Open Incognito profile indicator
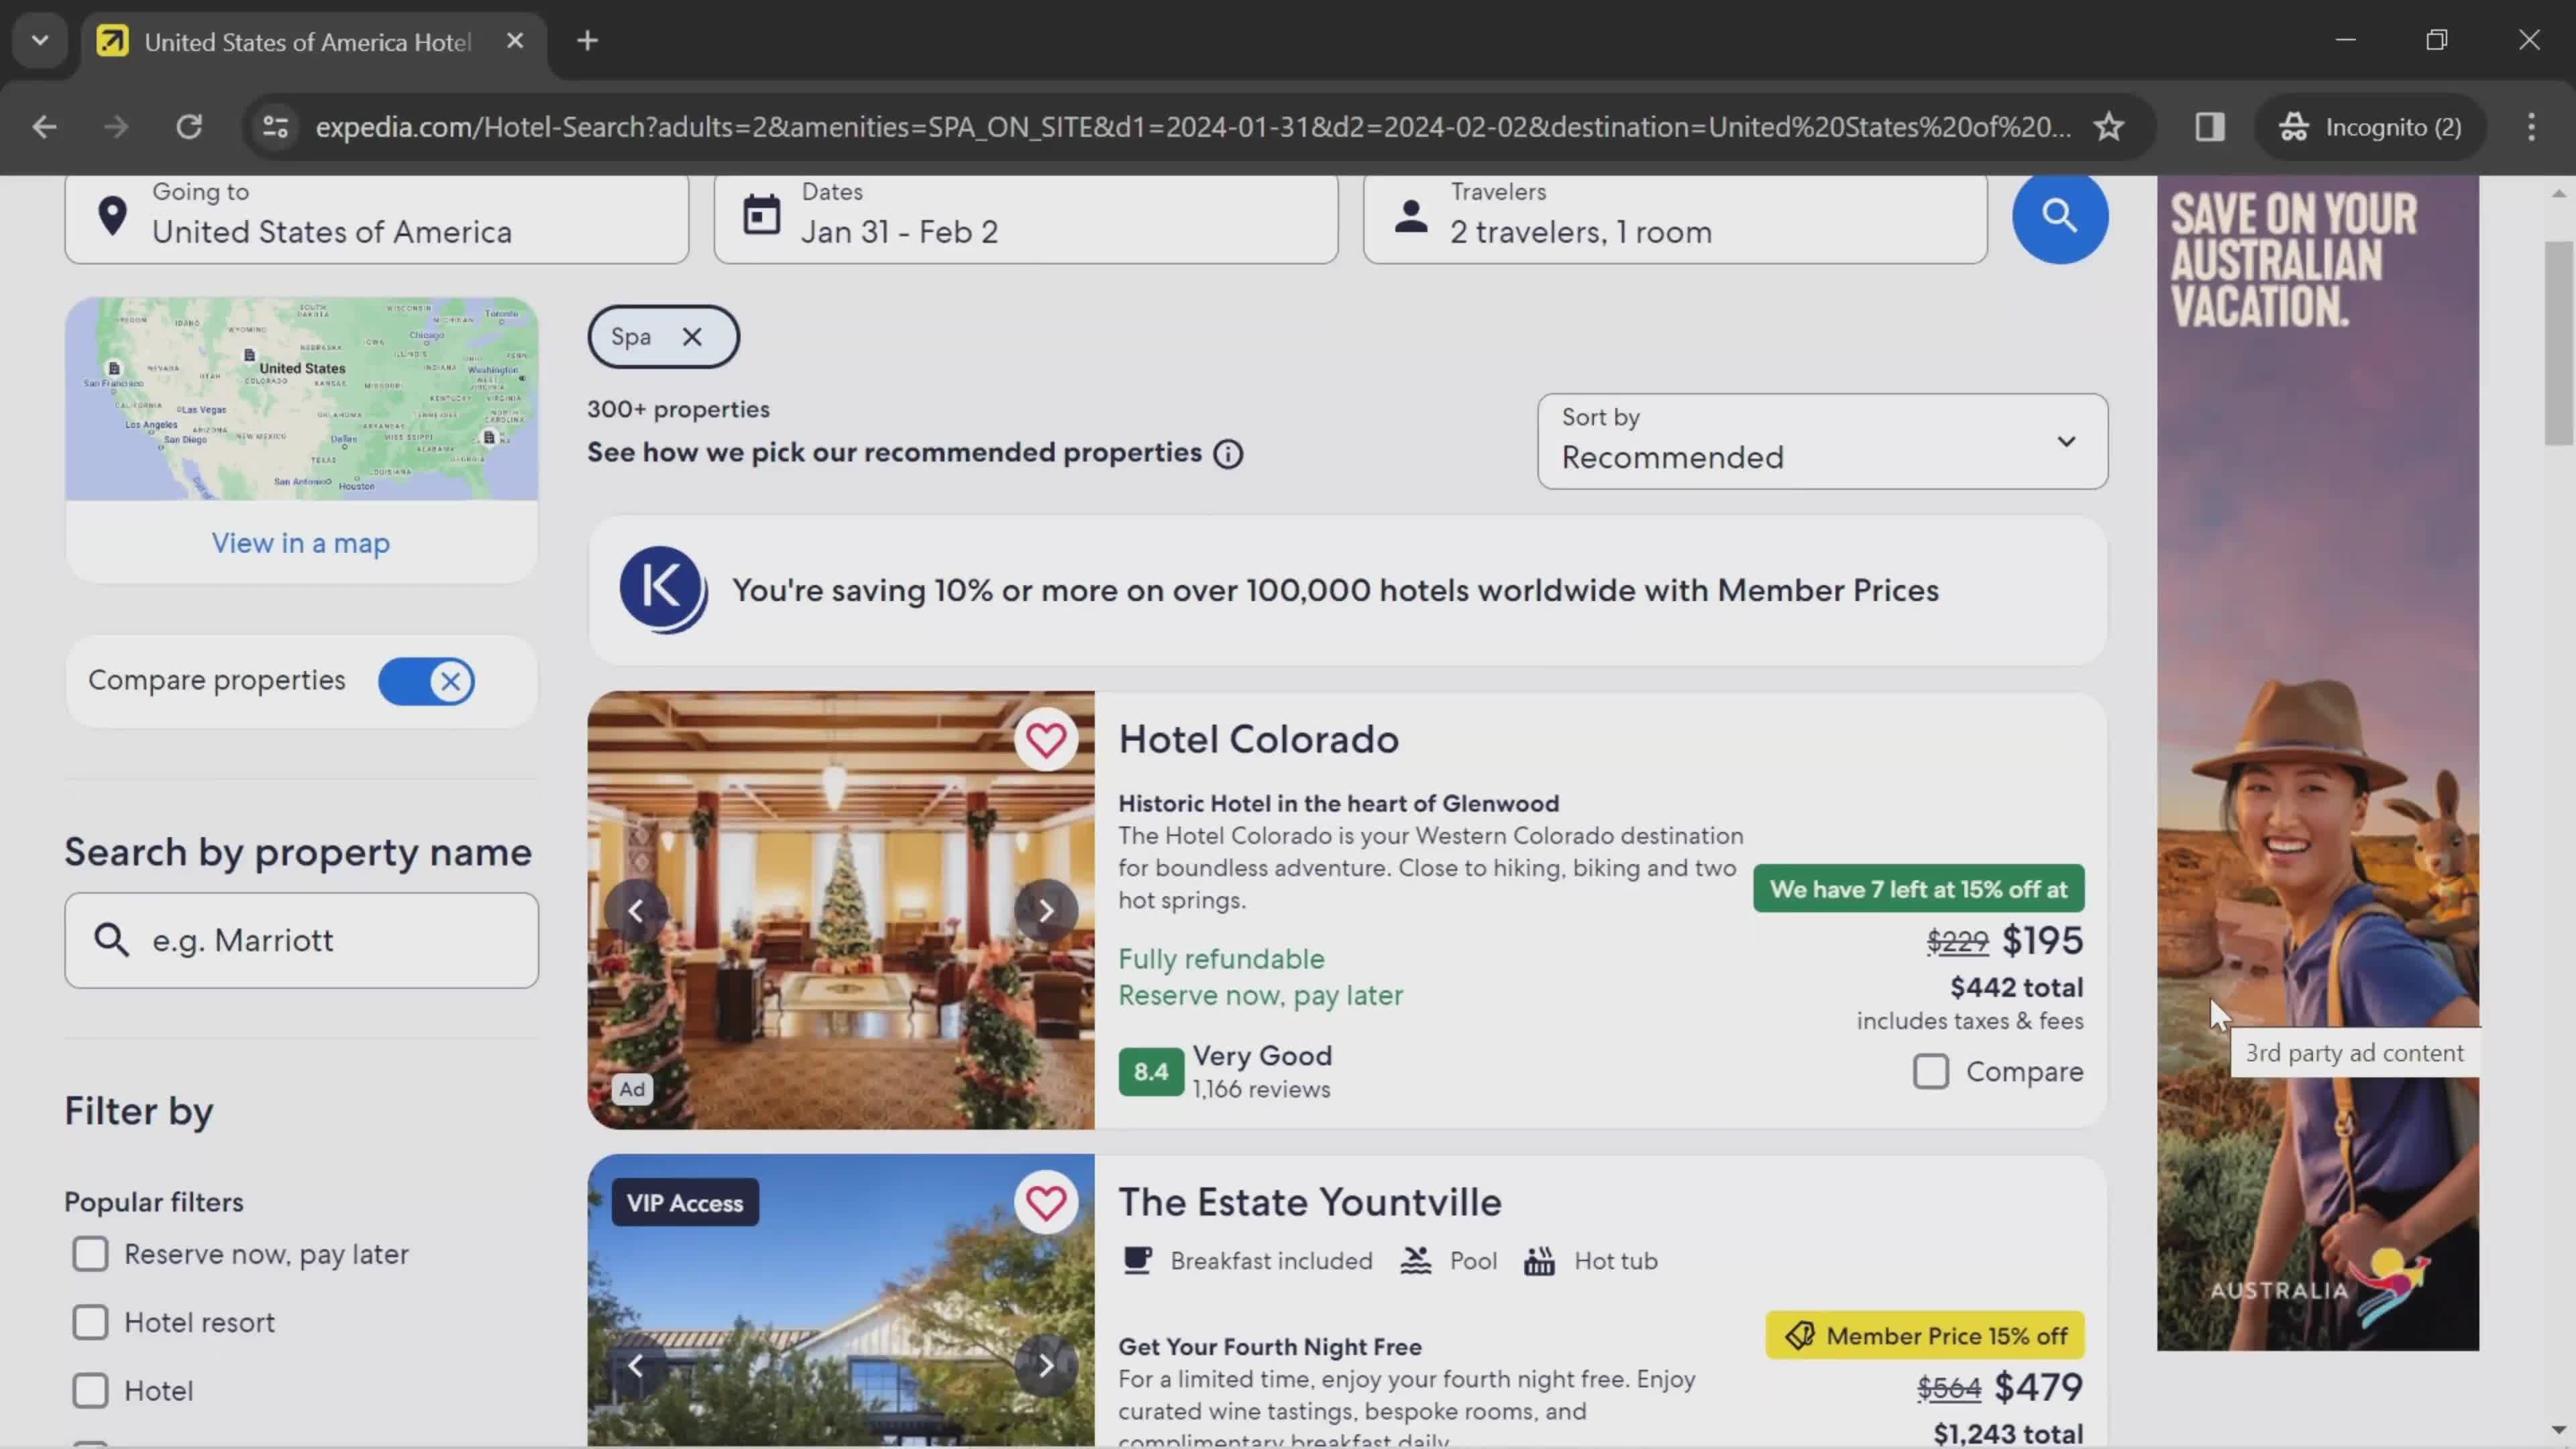2576x1449 pixels. tap(2370, 127)
